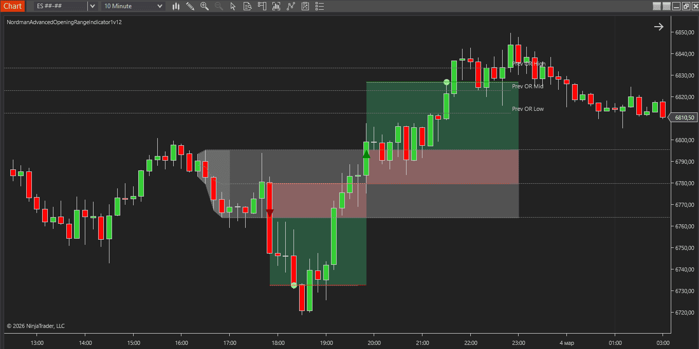Open the data series icon
Screen dimensions: 699x349
point(277,6)
